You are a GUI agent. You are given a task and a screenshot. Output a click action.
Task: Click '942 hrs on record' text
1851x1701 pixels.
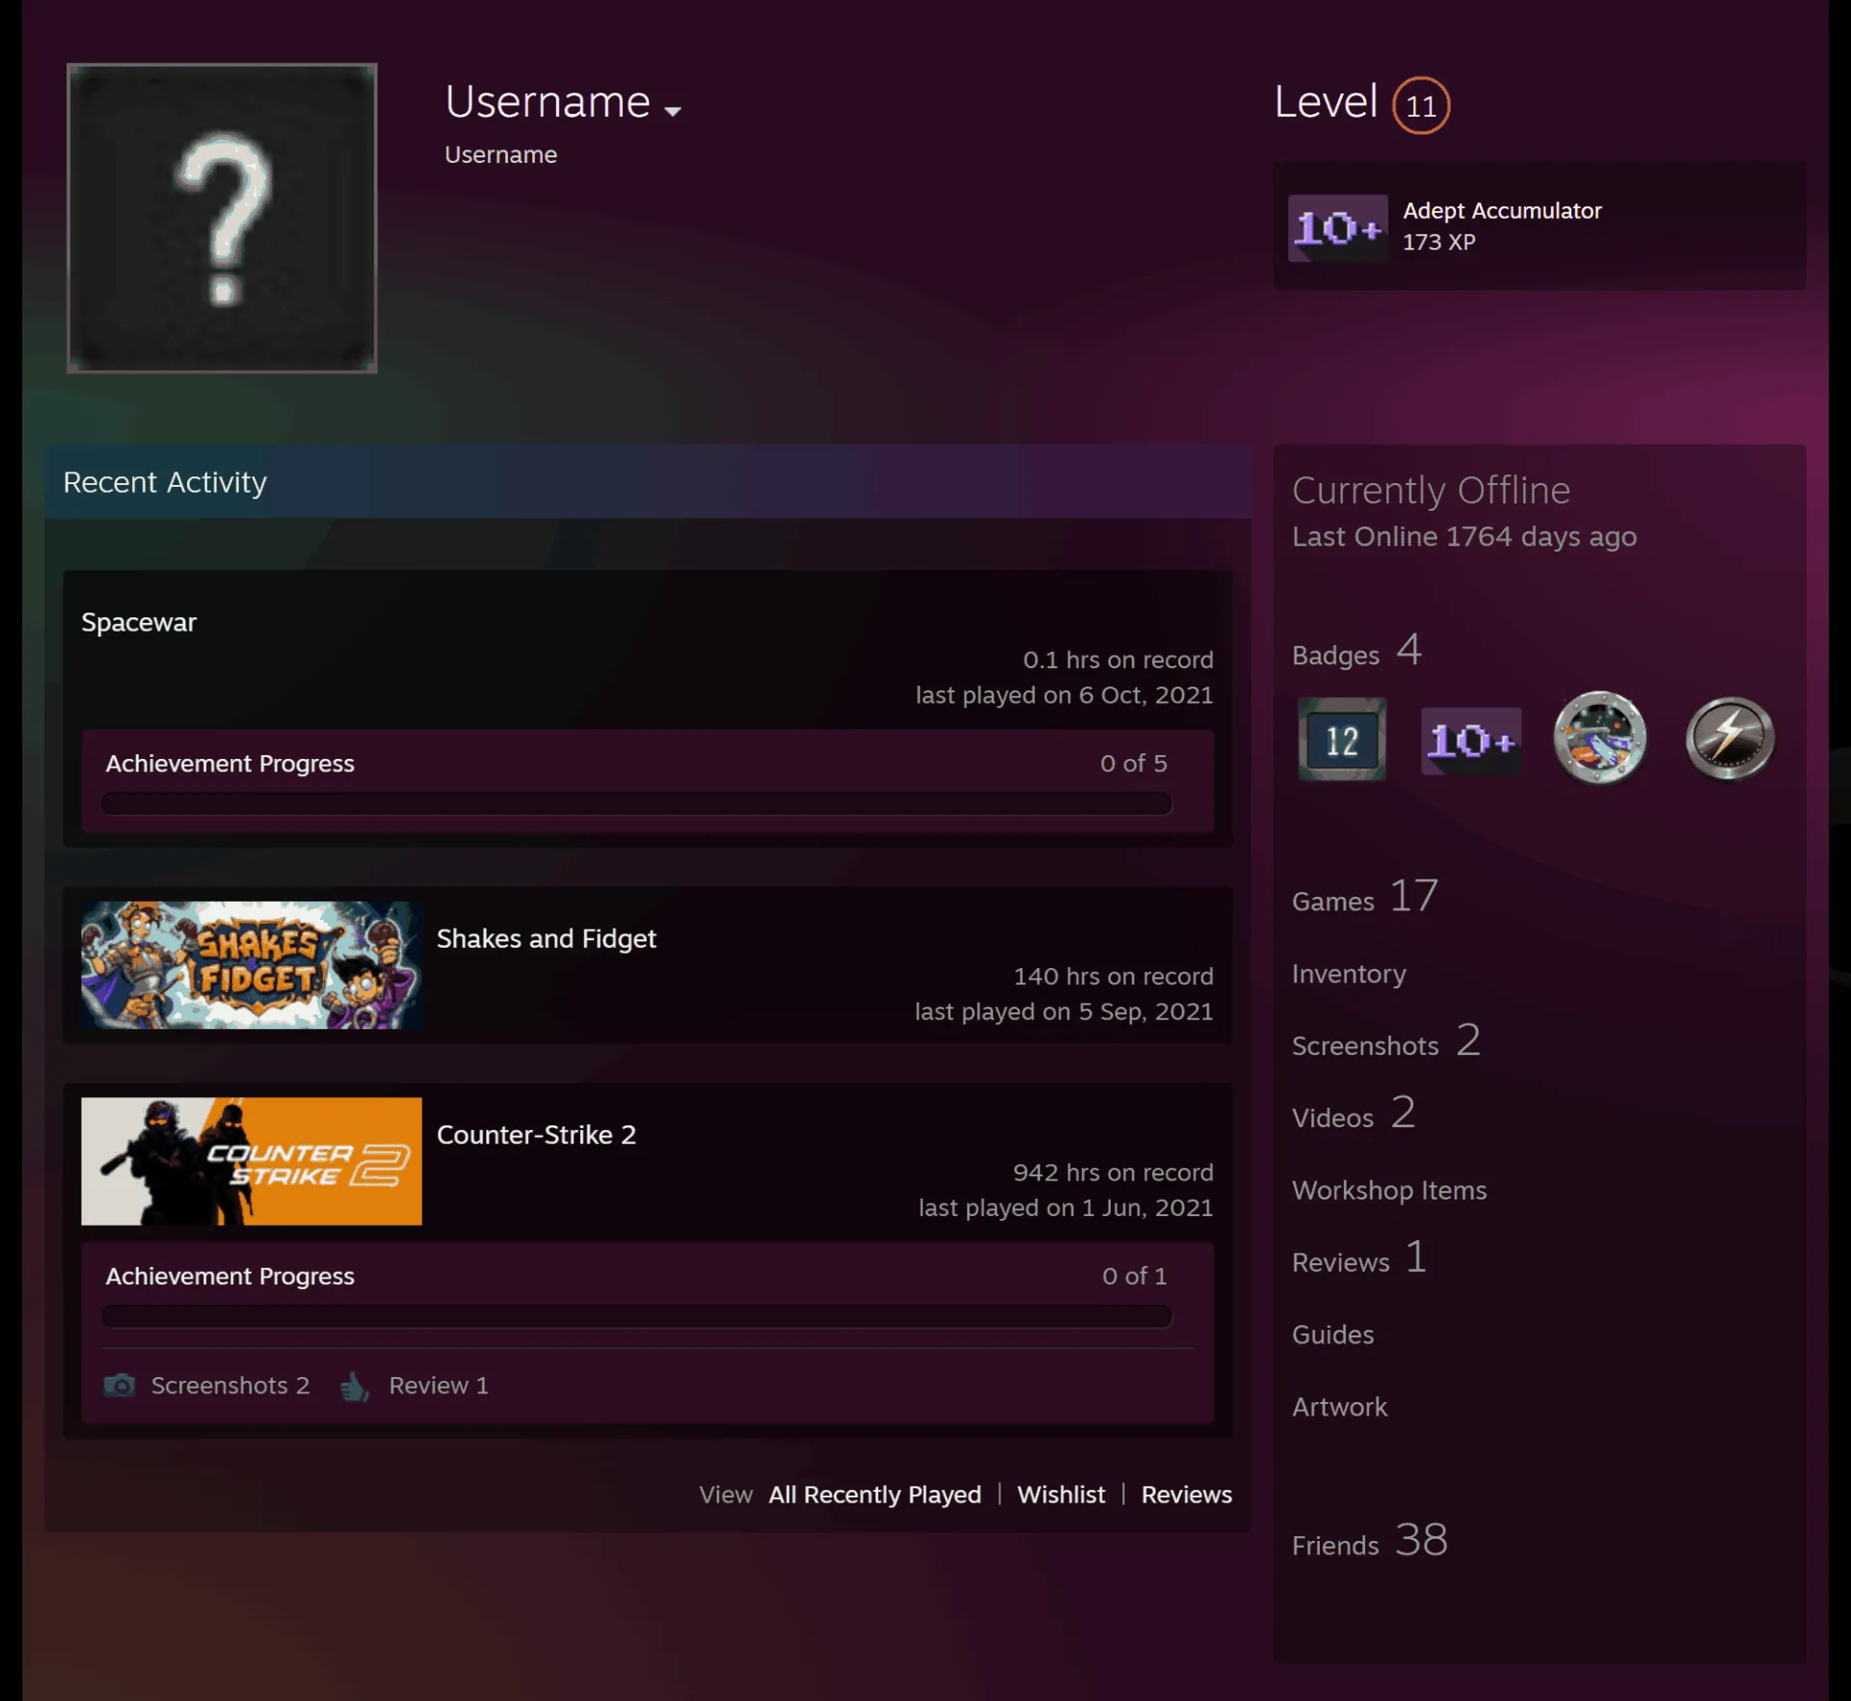point(1113,1173)
